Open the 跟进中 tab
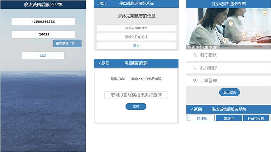 pyautogui.click(x=229, y=118)
